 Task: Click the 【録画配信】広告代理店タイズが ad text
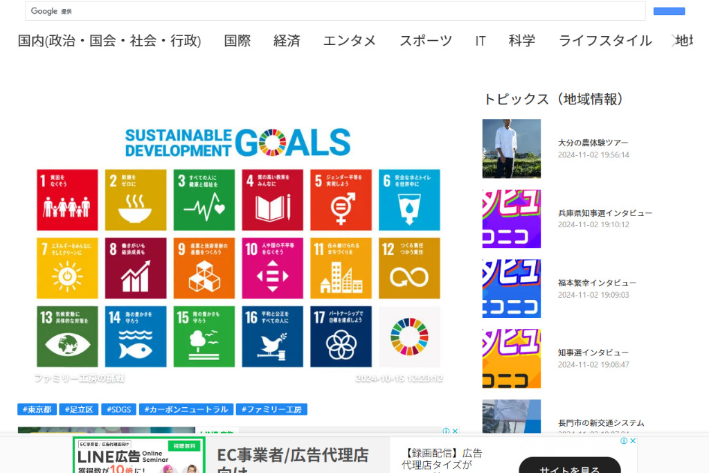pyautogui.click(x=442, y=459)
